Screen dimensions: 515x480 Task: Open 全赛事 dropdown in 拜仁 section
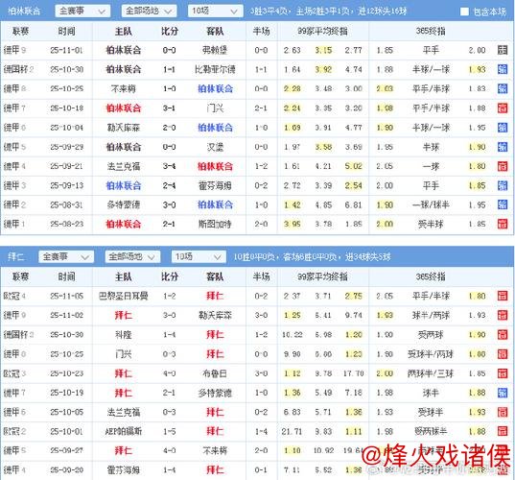coord(66,256)
